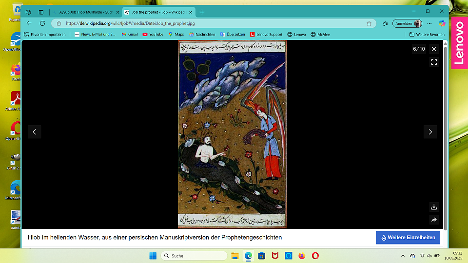Open McAfee from the taskbar
468x263 pixels.
275,256
